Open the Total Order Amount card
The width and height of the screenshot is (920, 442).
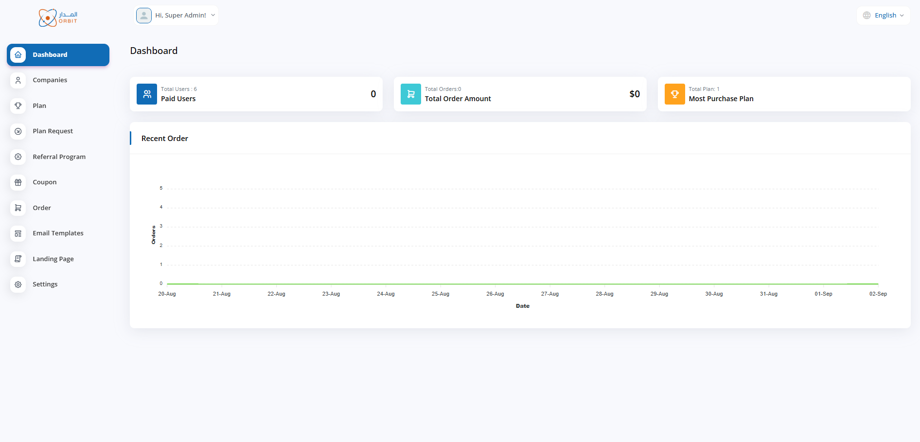click(520, 94)
